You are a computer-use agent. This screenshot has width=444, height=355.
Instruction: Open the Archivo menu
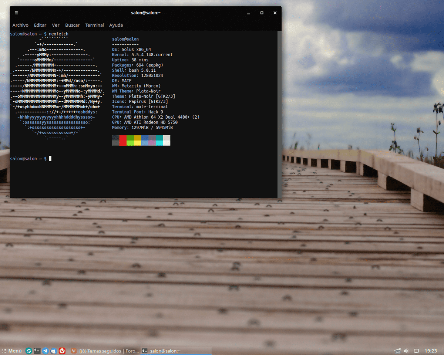20,25
